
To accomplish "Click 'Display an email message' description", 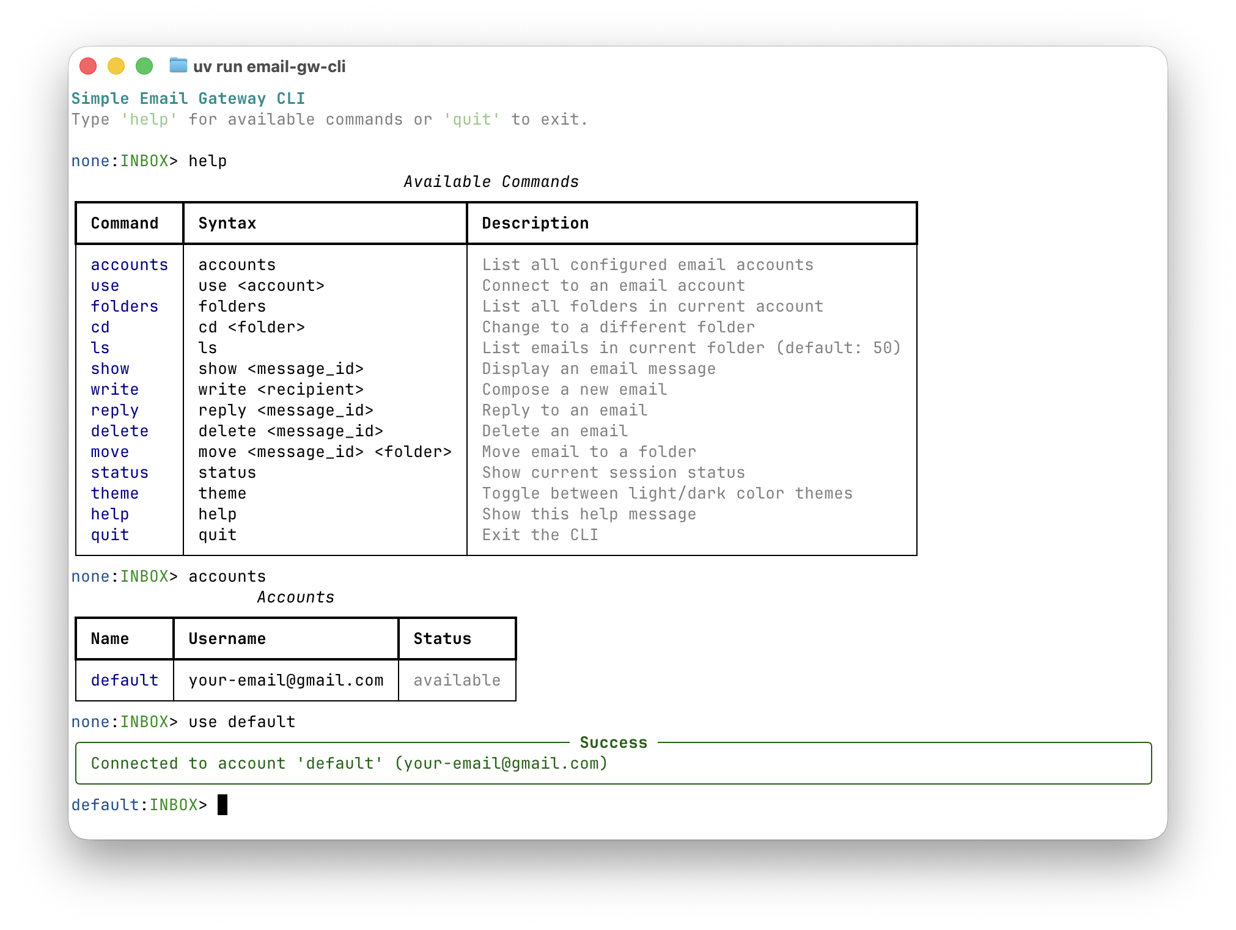I will 599,368.
